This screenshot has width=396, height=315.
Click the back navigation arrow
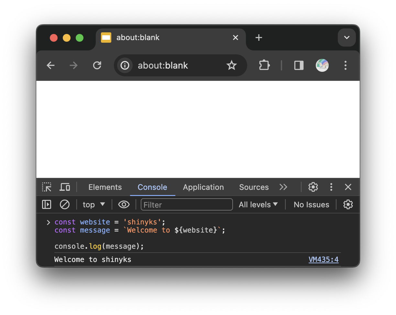tap(50, 66)
